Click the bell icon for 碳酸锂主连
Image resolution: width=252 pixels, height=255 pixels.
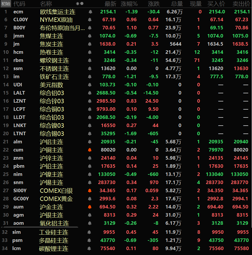tap(90, 249)
